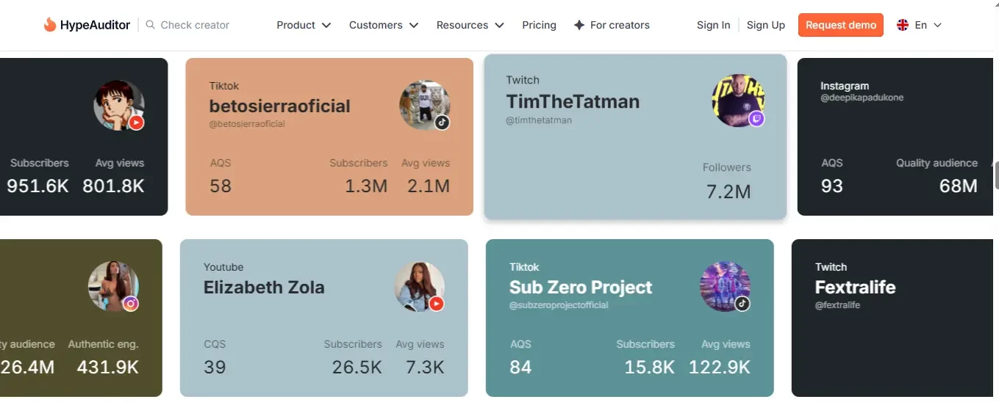
Task: Click the 68M Quality audience value
Action: click(959, 186)
